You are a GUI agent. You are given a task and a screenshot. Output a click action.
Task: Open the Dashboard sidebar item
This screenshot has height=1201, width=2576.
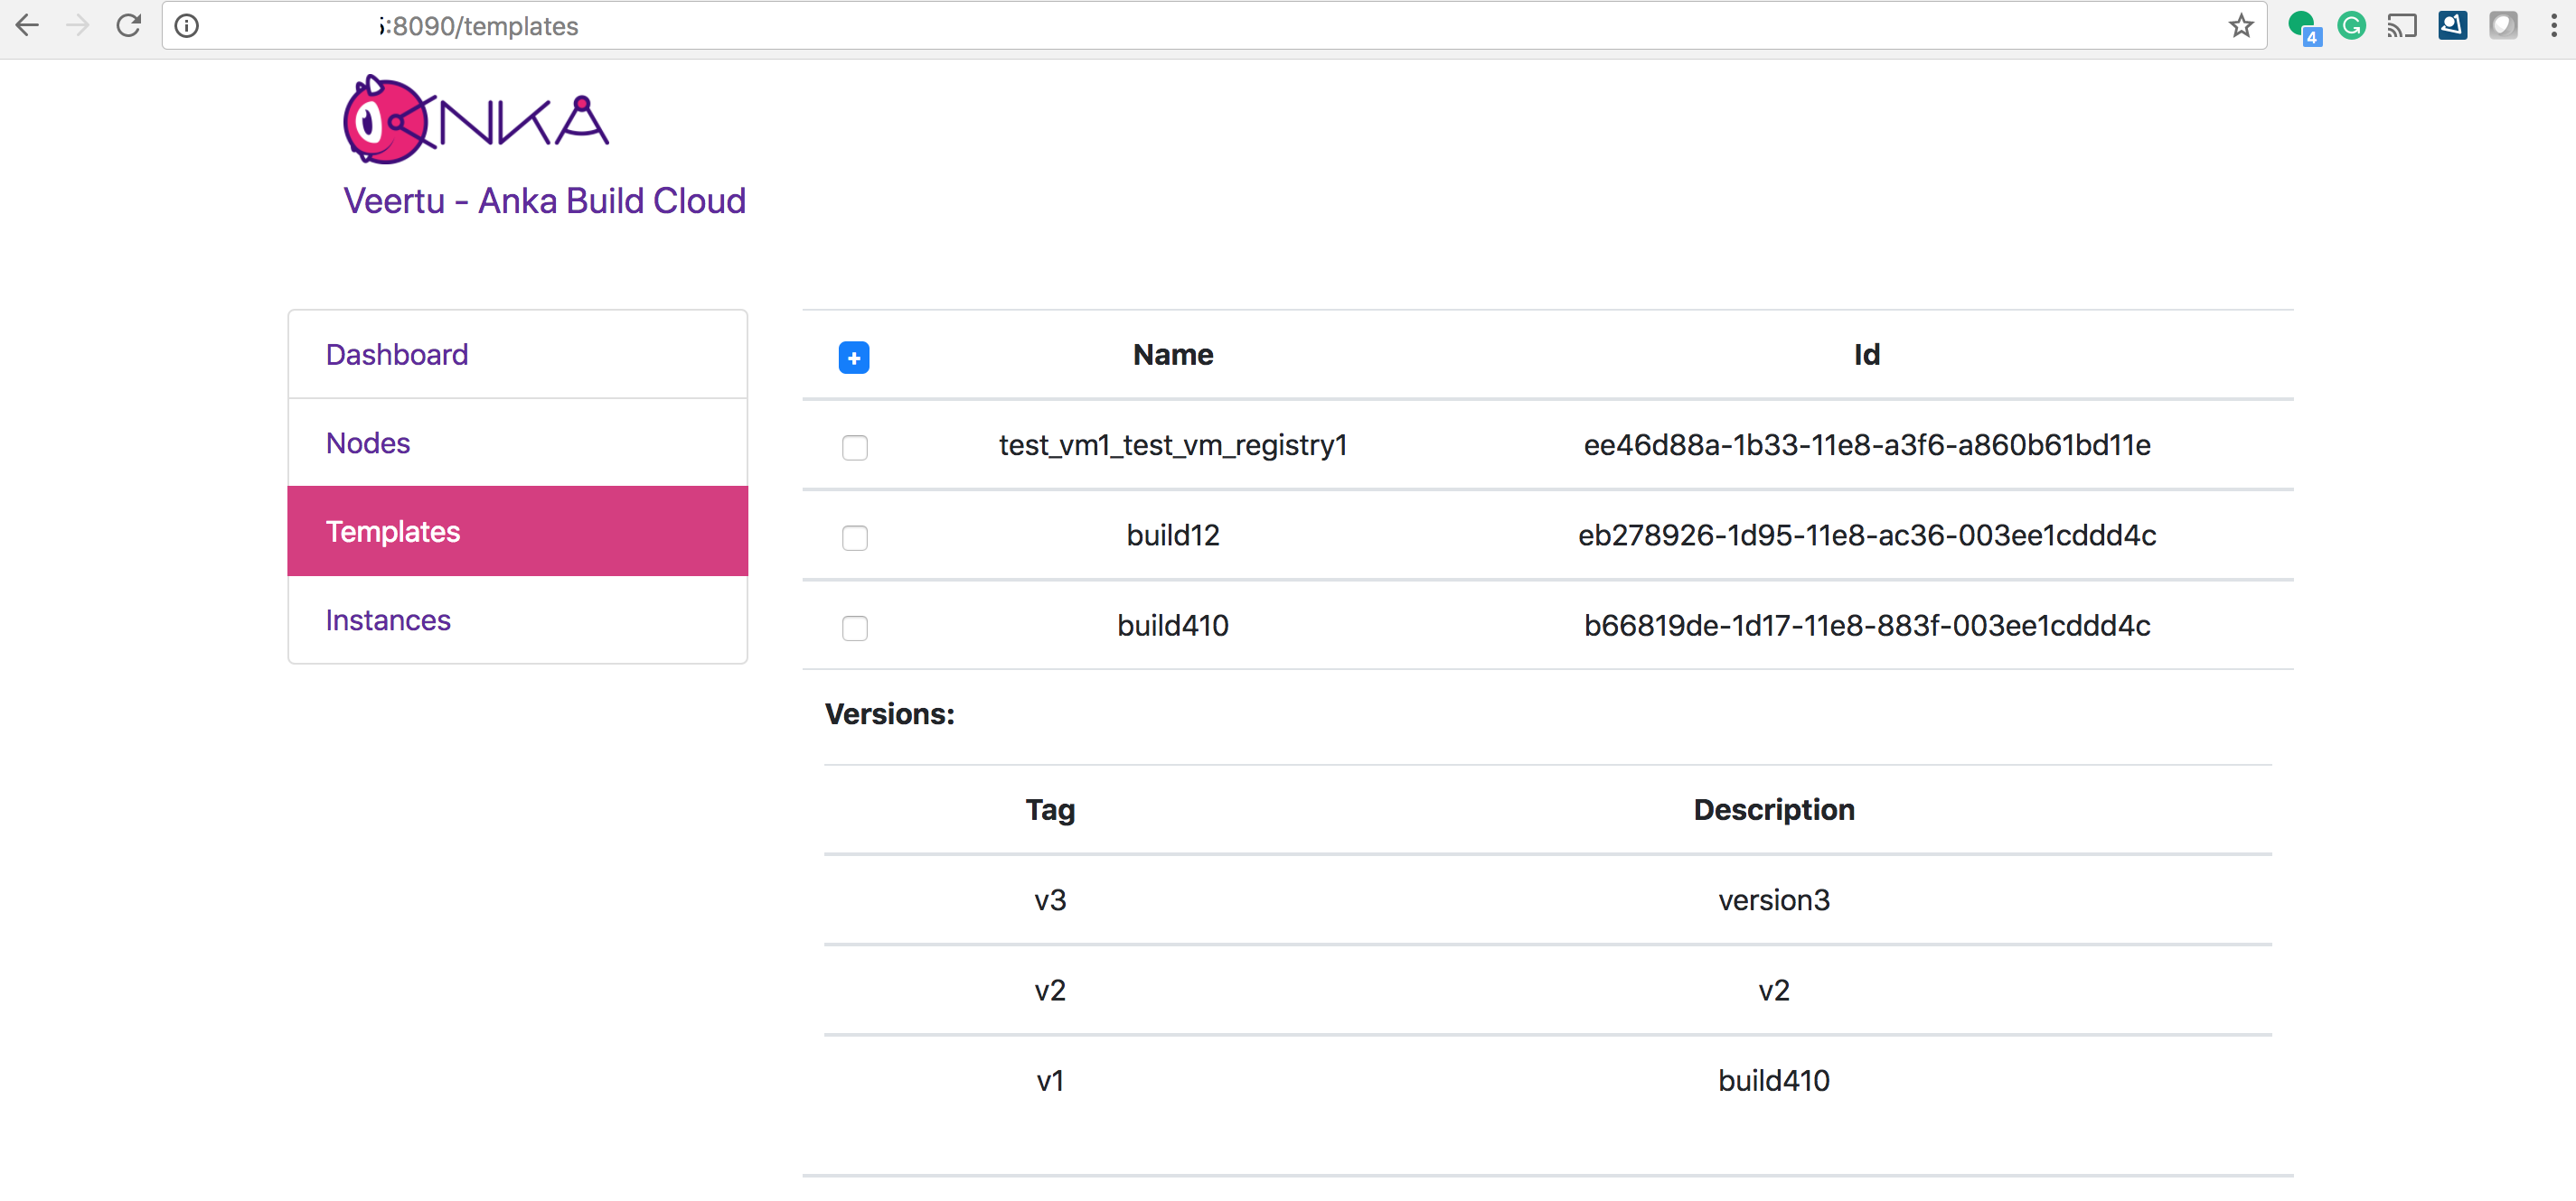[397, 354]
